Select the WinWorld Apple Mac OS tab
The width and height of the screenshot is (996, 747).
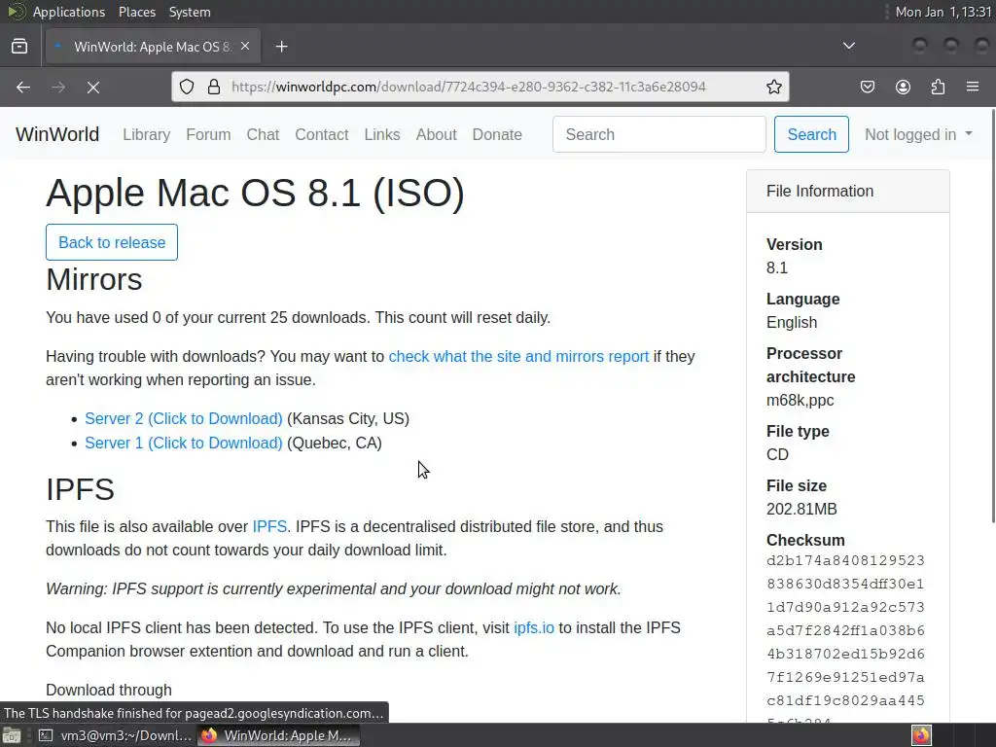click(x=153, y=47)
